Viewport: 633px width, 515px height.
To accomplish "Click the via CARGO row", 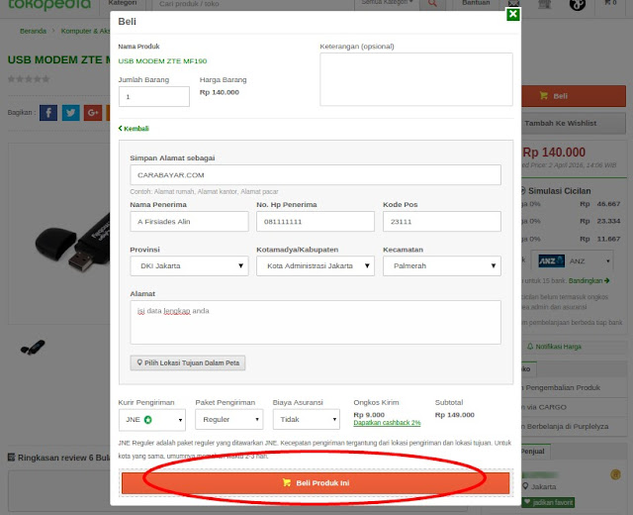I will pos(574,407).
